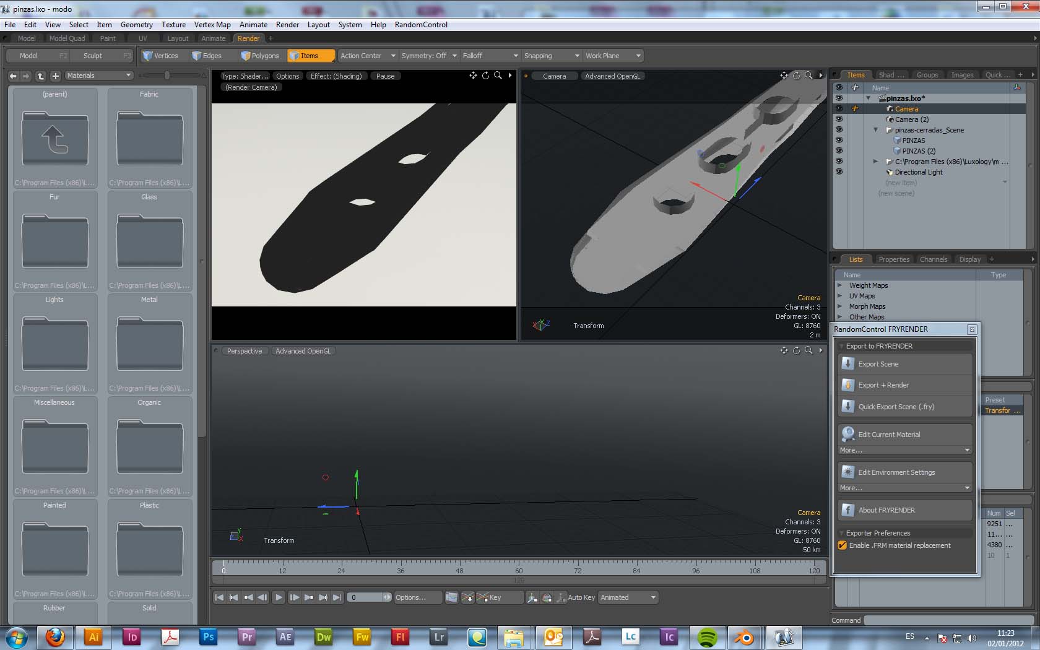The height and width of the screenshot is (650, 1040).
Task: Click the zoom magnifier in render camera viewport
Action: (x=498, y=76)
